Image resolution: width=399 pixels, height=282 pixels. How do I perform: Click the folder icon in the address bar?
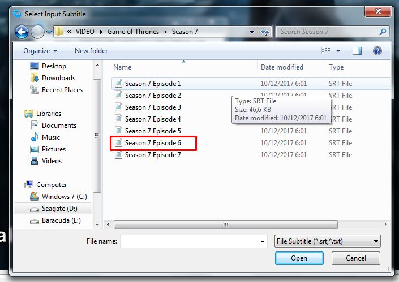click(59, 32)
